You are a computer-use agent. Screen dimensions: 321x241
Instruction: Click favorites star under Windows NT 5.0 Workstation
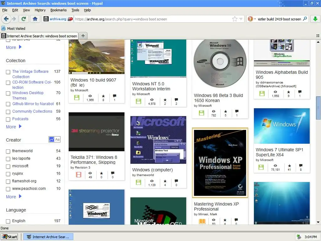click(x=165, y=100)
